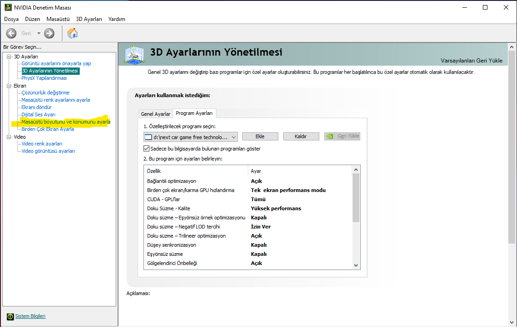Click the Forward arrow icon
517x327 pixels.
49,33
